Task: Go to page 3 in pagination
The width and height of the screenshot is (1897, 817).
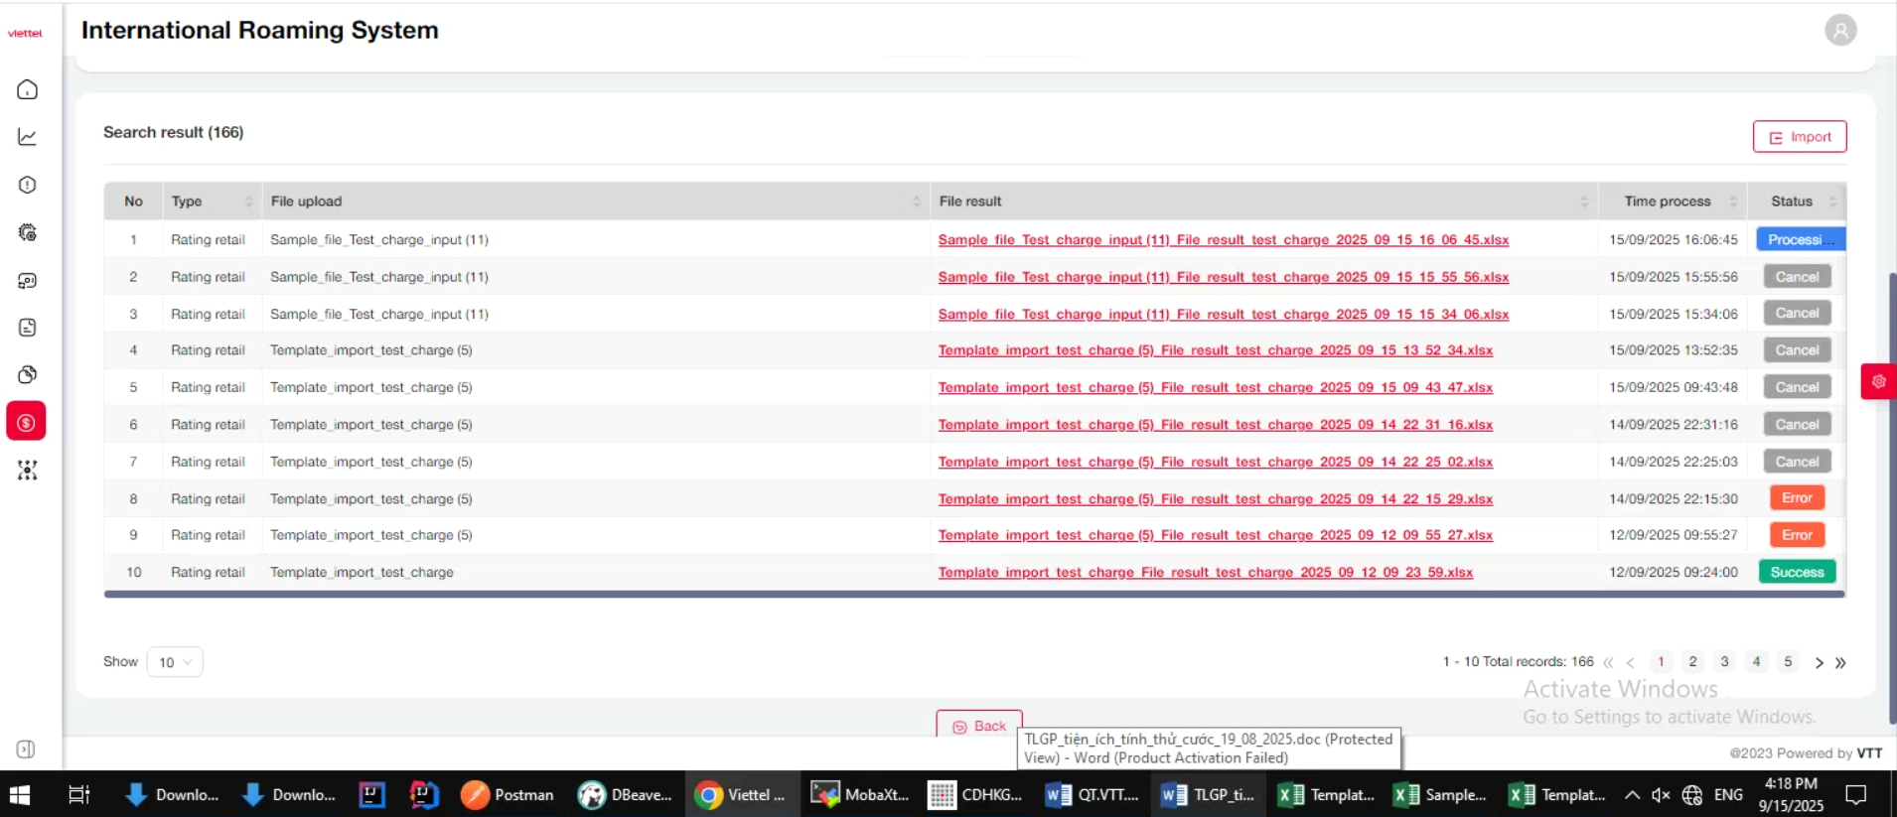Action: pyautogui.click(x=1724, y=662)
